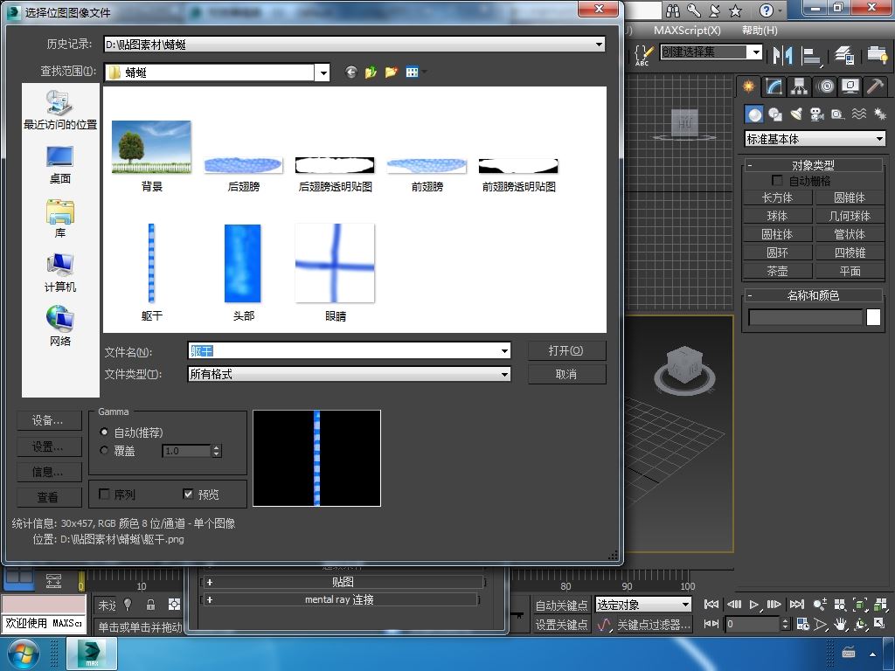895x671 pixels.
Task: Select the Geometry category icon
Action: (754, 115)
